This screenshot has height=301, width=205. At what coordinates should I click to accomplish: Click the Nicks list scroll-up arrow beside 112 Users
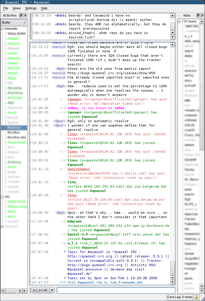202,21
